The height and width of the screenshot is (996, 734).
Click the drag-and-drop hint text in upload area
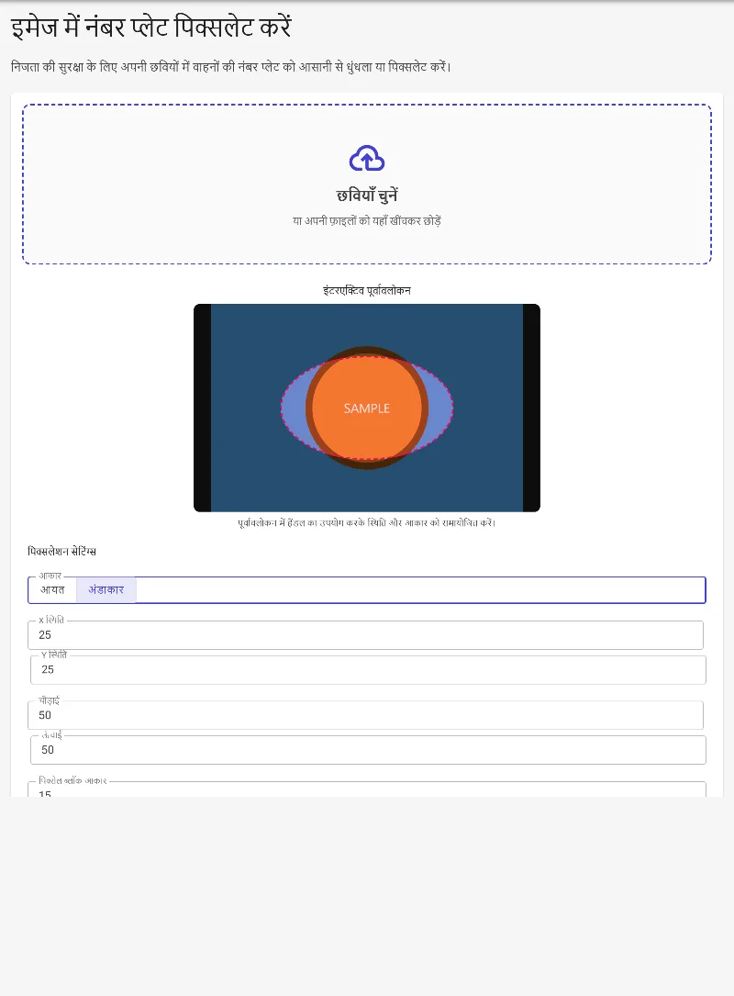click(367, 221)
